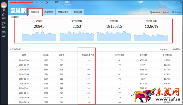This screenshot has height=105, width=183.
Task: Reload the page with refresh icon
Action: (x=47, y=2)
